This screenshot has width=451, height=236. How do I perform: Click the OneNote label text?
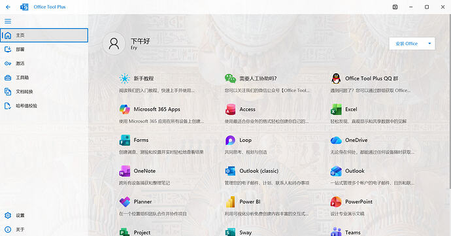[x=144, y=171]
